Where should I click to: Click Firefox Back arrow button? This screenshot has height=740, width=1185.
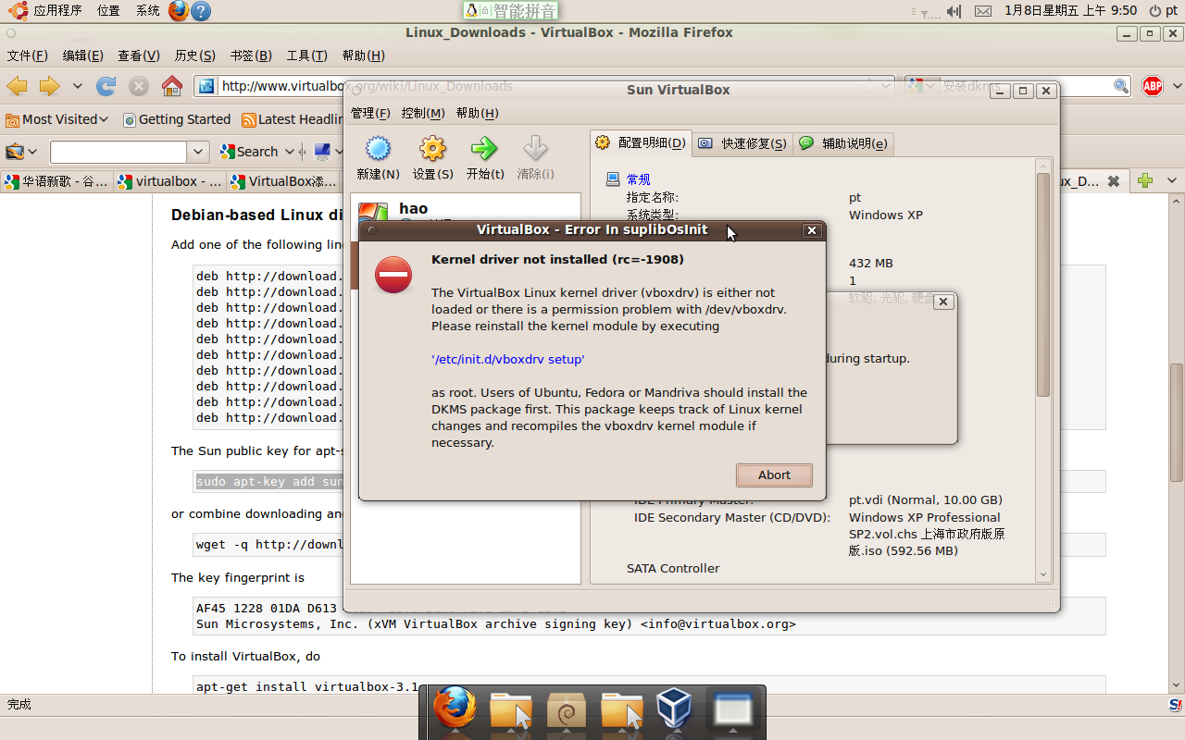pos(17,86)
